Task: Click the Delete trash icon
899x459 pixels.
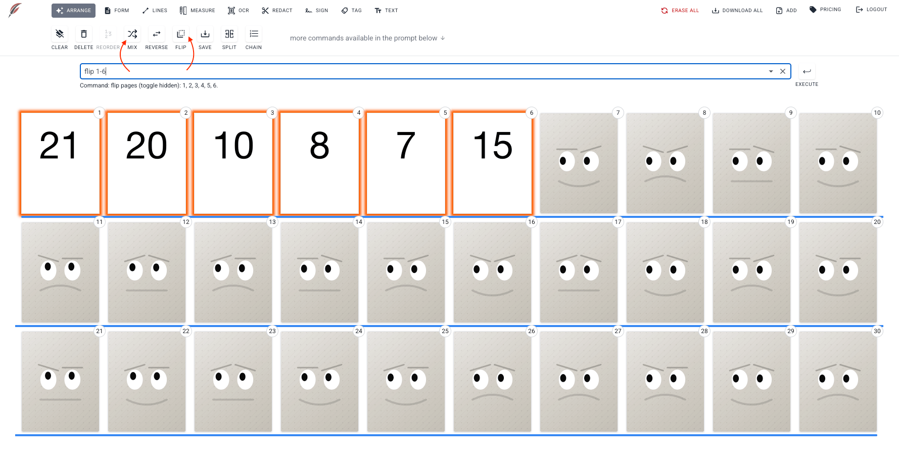Action: click(x=84, y=34)
